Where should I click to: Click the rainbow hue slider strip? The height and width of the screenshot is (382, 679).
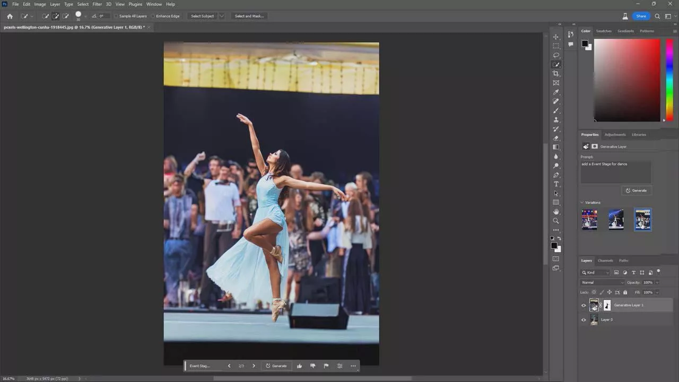(669, 80)
